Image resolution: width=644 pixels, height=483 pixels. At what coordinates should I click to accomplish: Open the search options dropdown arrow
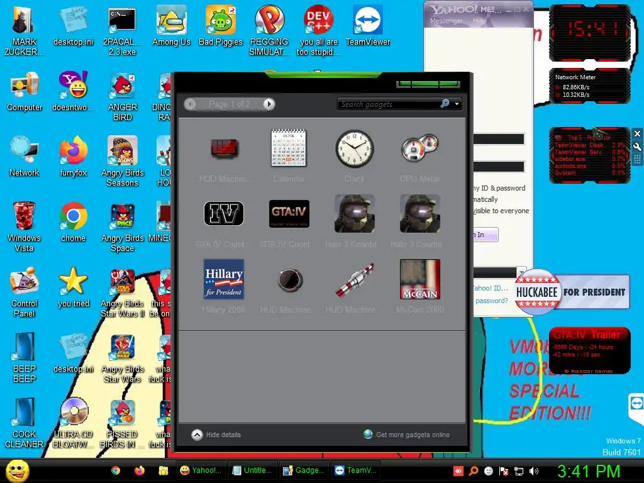[x=457, y=104]
